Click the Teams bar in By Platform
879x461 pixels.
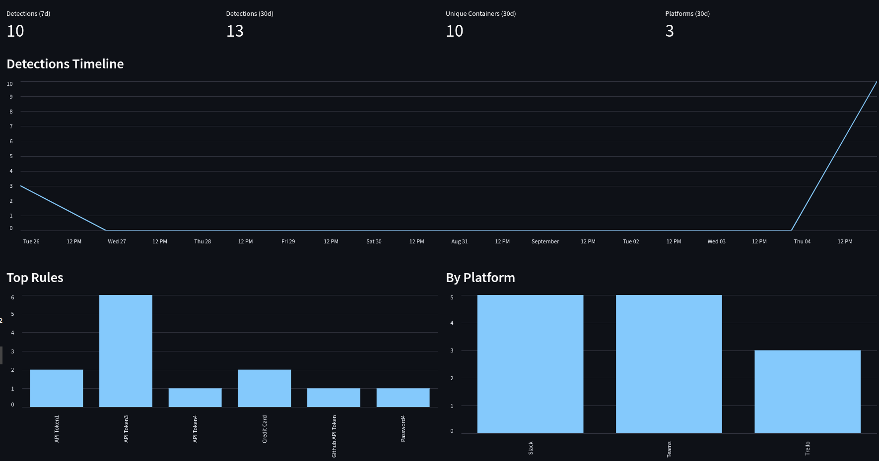click(669, 364)
